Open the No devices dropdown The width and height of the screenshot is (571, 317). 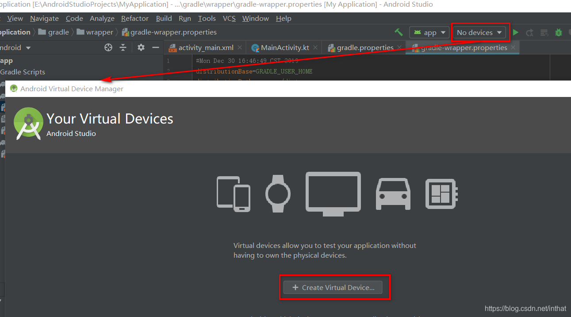point(480,32)
